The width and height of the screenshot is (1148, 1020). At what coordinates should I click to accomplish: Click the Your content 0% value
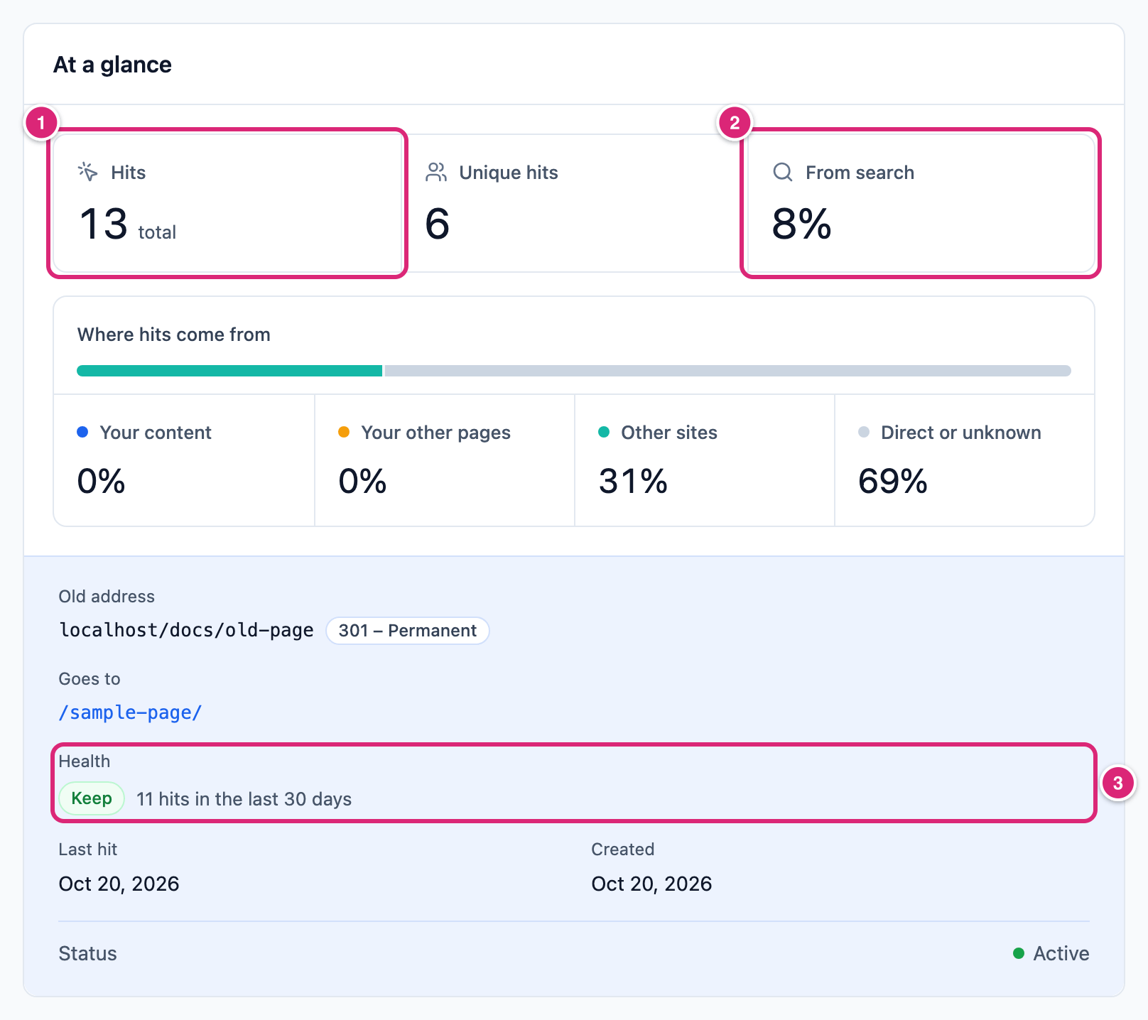[x=101, y=482]
